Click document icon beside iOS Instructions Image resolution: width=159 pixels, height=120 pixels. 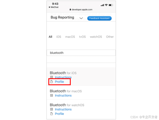[51, 77]
